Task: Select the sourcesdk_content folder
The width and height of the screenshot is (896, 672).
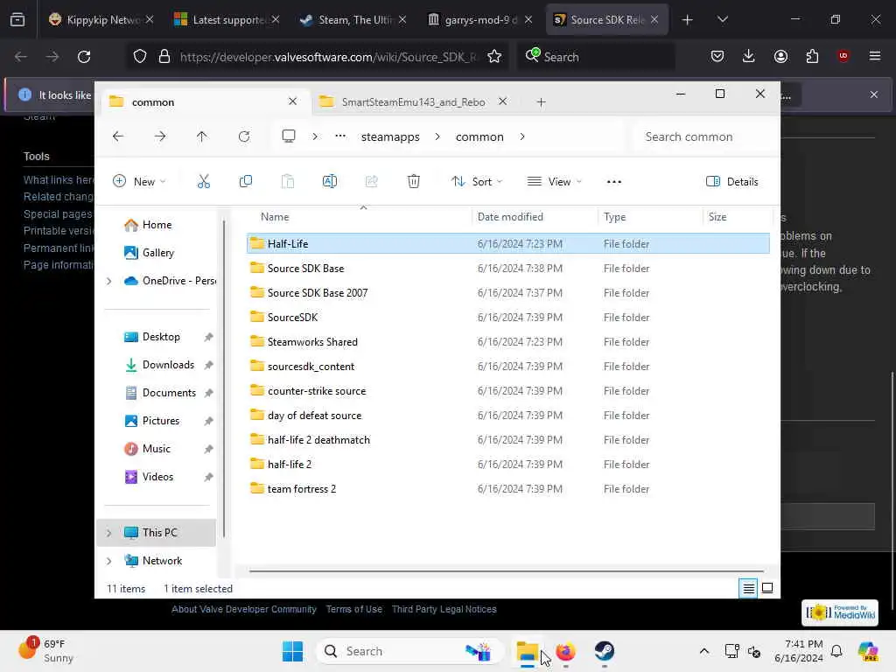Action: click(508, 367)
